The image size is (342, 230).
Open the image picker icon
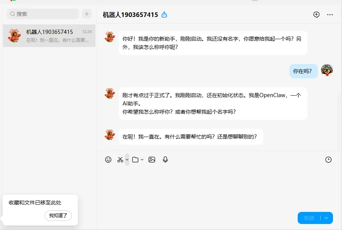pos(152,160)
